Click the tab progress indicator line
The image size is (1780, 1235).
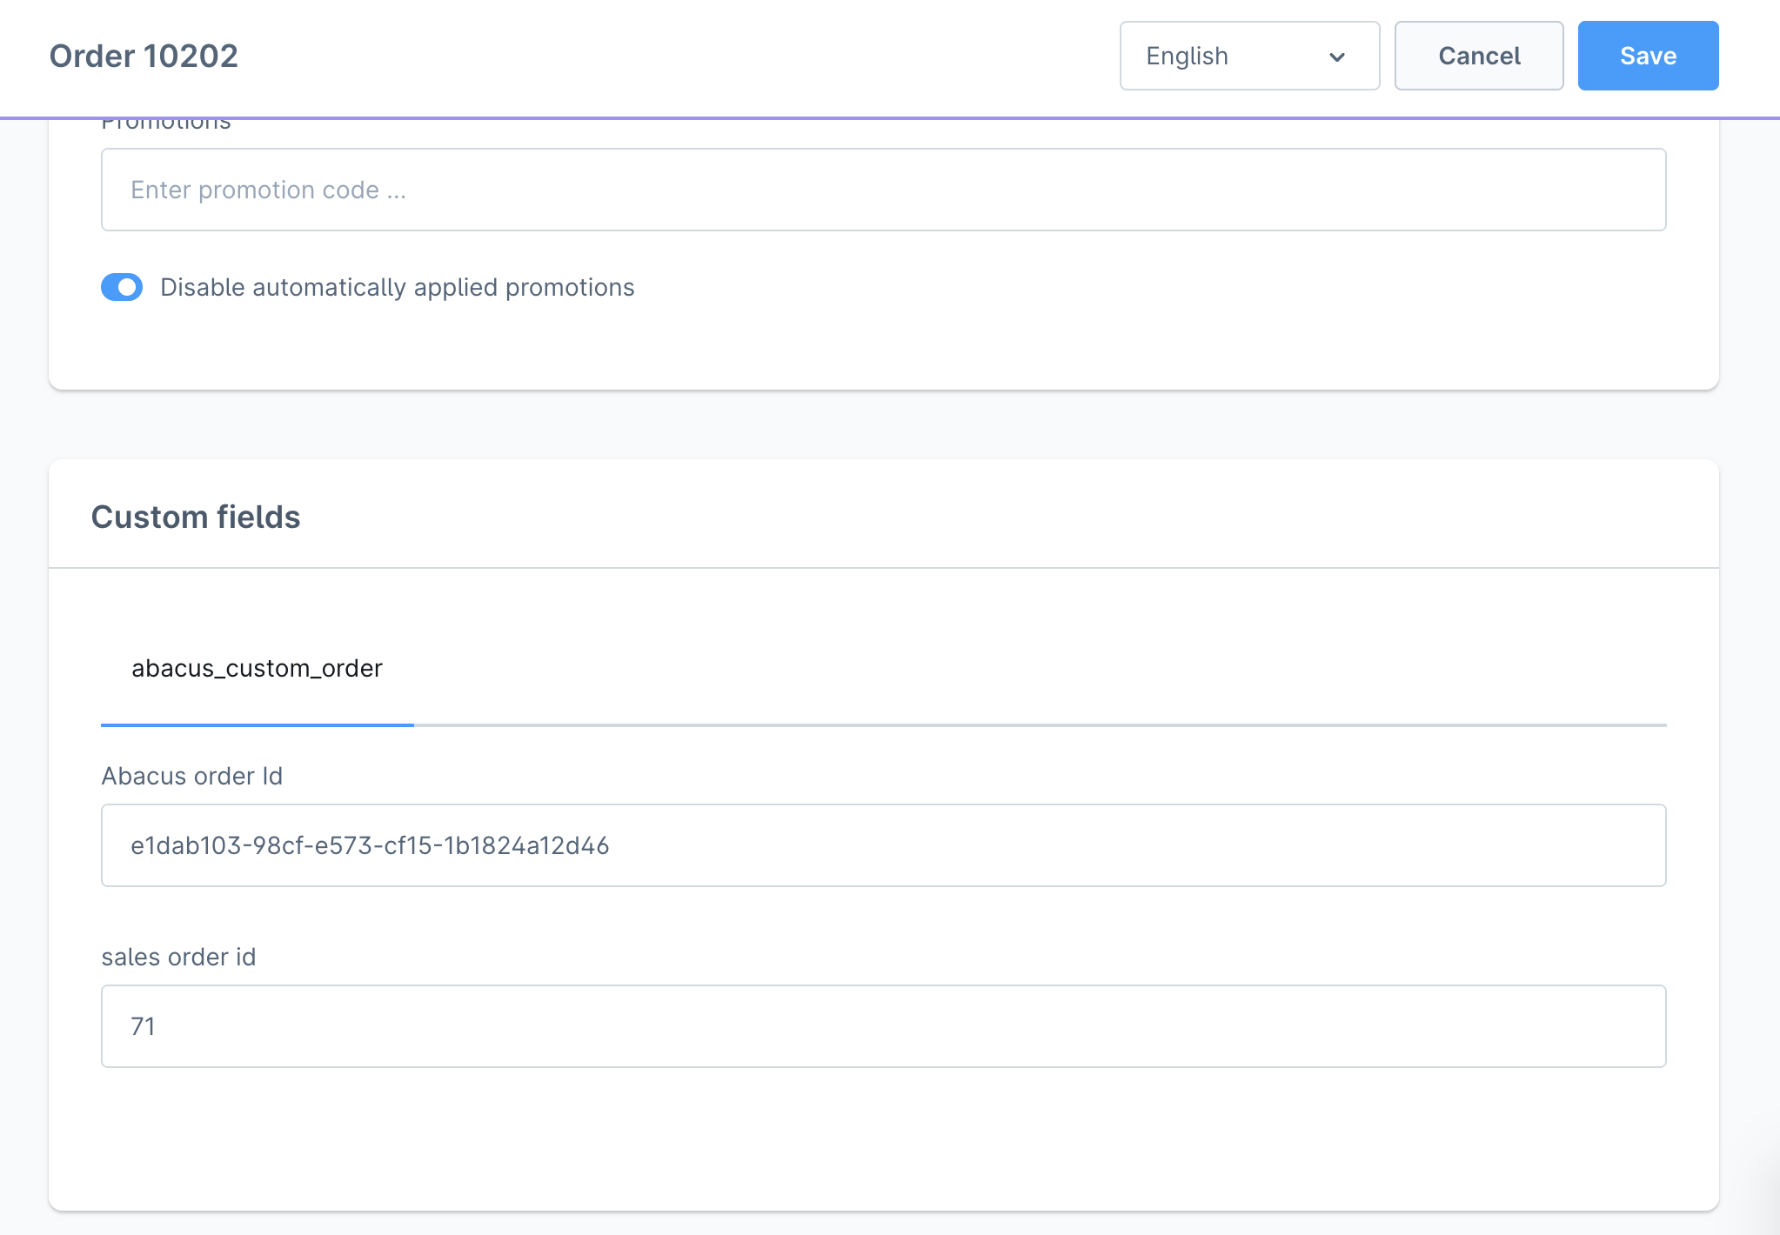[256, 723]
